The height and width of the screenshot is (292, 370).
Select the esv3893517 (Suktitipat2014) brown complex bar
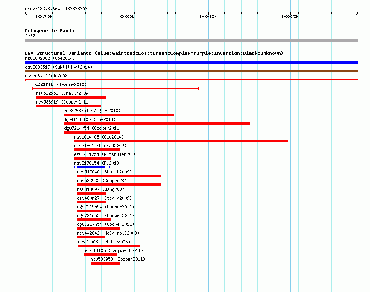pos(191,71)
